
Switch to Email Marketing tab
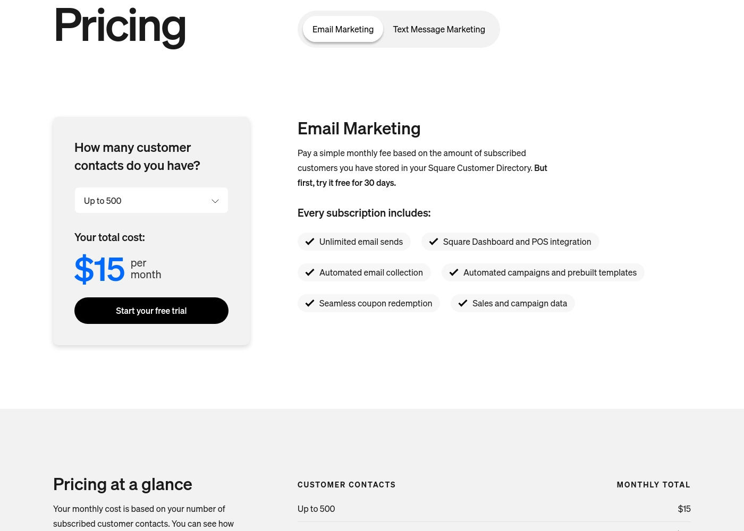tap(343, 29)
